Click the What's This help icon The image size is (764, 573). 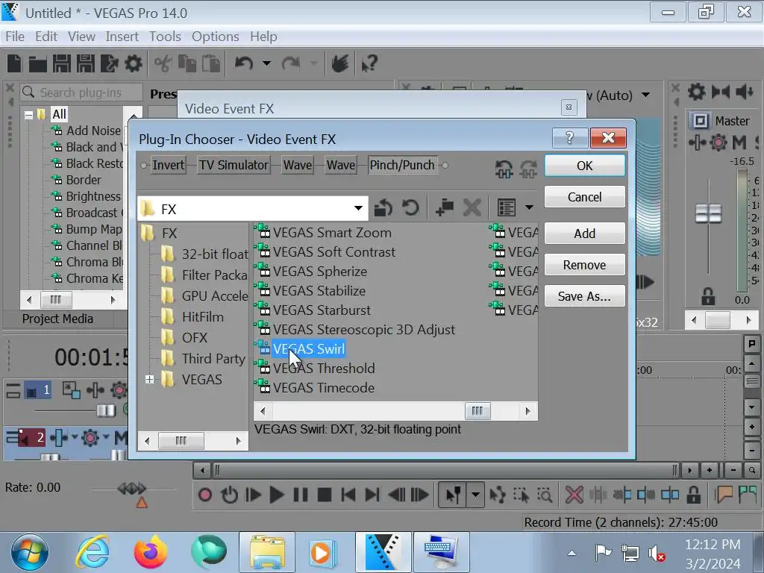coord(369,63)
